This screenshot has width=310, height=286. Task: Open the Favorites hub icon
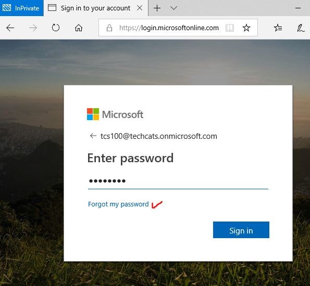pyautogui.click(x=278, y=28)
